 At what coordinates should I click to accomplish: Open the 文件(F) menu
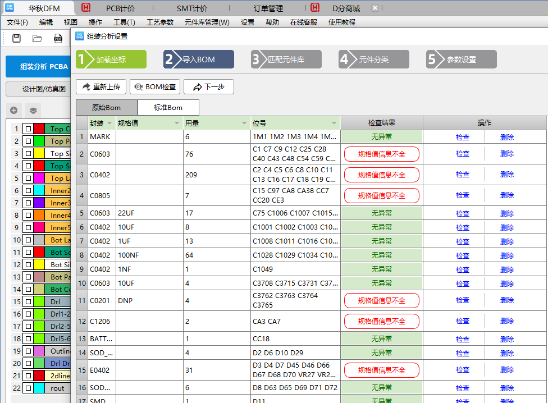pyautogui.click(x=17, y=22)
